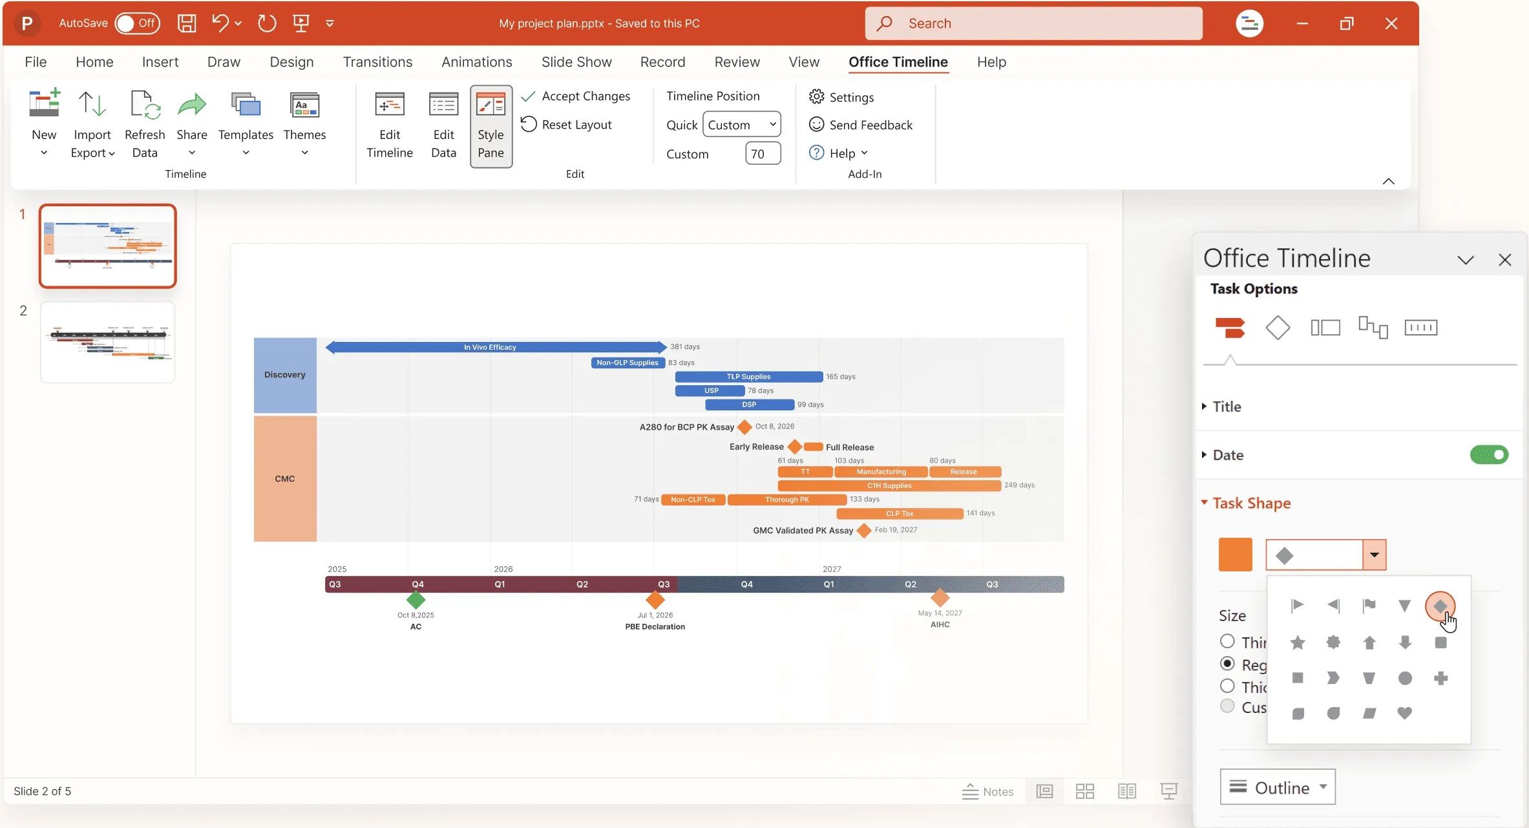
Task: Select the Thin size radio button
Action: point(1227,641)
